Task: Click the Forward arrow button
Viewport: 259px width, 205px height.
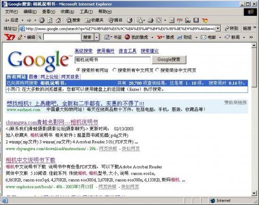Action: pyautogui.click(x=29, y=20)
